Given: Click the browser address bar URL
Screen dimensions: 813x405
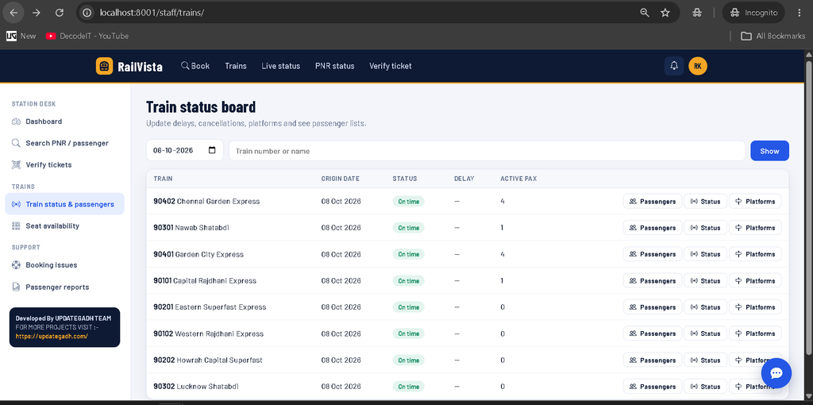Looking at the screenshot, I should tap(152, 13).
